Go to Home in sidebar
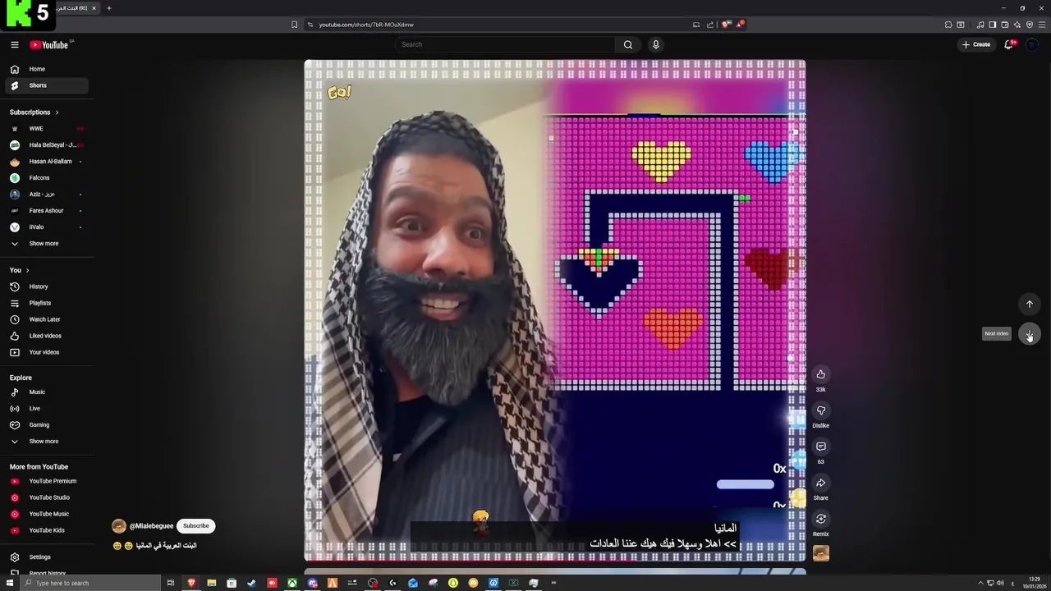This screenshot has height=591, width=1051. pyautogui.click(x=47, y=69)
